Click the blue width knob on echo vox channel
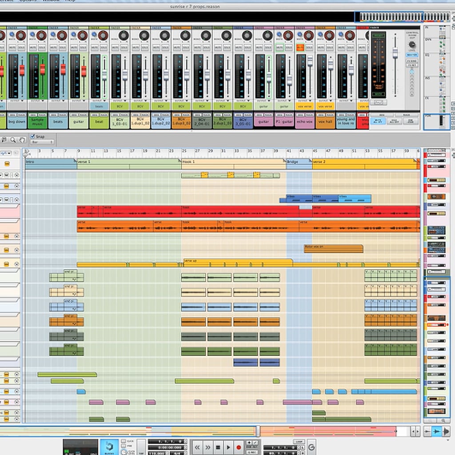 coord(300,34)
